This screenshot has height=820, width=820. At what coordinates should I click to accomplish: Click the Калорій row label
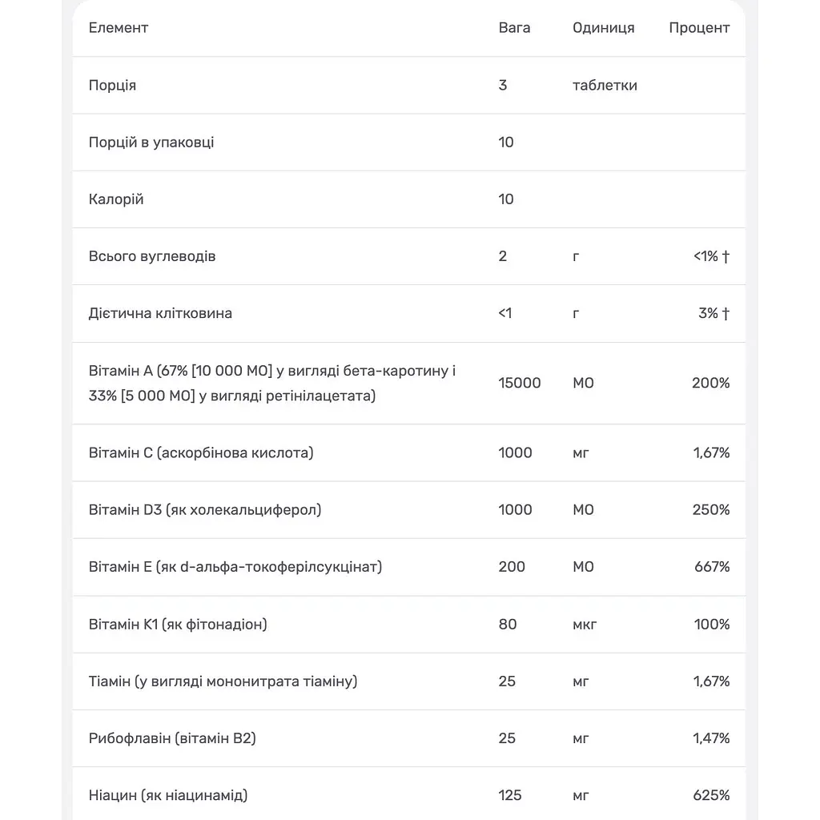point(115,199)
